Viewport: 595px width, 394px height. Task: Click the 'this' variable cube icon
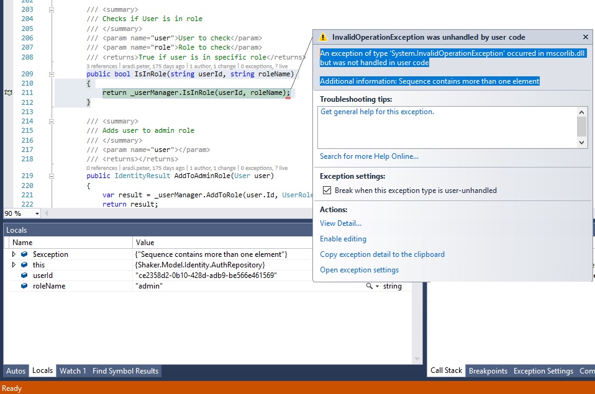tap(24, 265)
